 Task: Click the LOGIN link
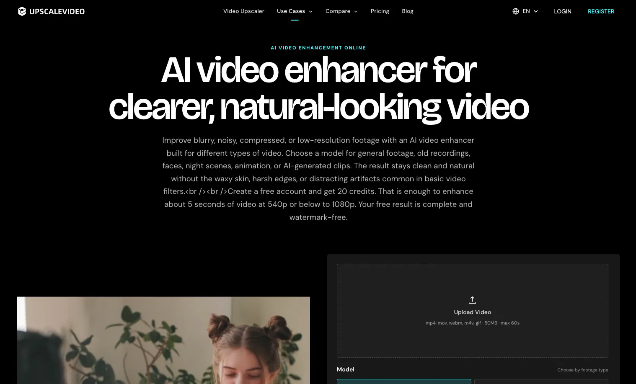[563, 11]
